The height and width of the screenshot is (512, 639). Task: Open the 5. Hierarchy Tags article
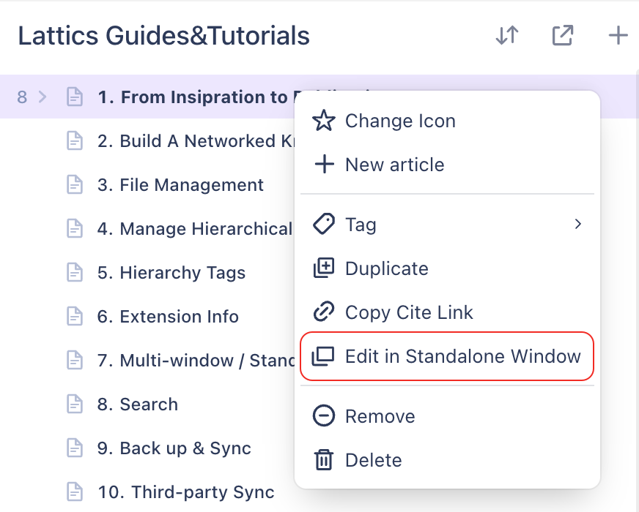[171, 273]
